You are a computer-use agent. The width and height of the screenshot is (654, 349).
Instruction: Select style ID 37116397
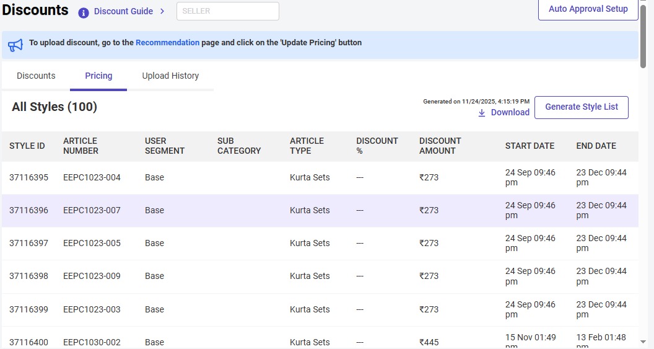pyautogui.click(x=28, y=244)
